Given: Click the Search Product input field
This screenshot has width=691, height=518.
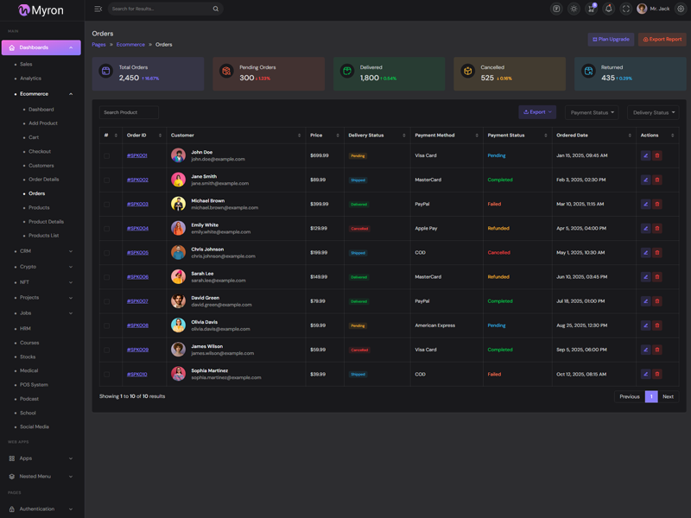Looking at the screenshot, I should pyautogui.click(x=129, y=112).
